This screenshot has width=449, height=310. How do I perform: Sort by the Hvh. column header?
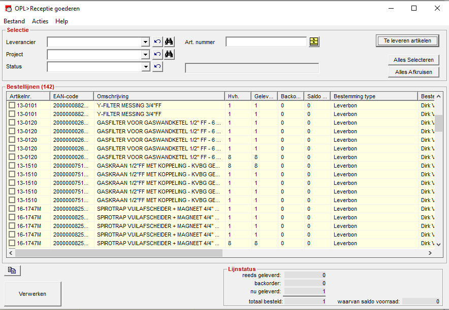click(238, 96)
